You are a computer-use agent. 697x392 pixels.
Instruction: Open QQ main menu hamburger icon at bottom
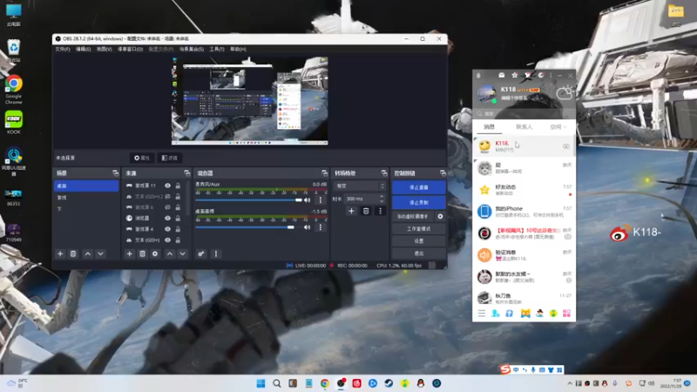click(482, 314)
